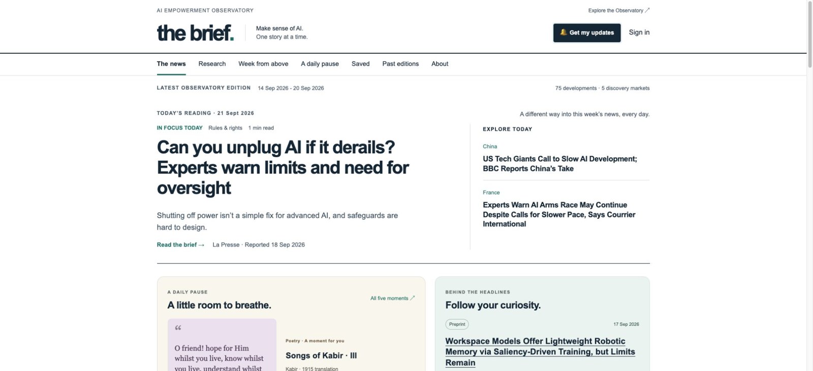
Task: Open the Saved tab
Action: [361, 64]
